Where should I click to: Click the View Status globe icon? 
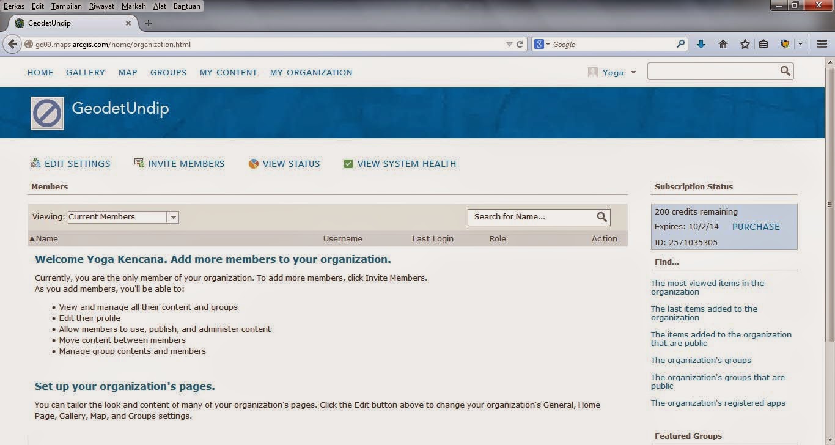pos(253,163)
